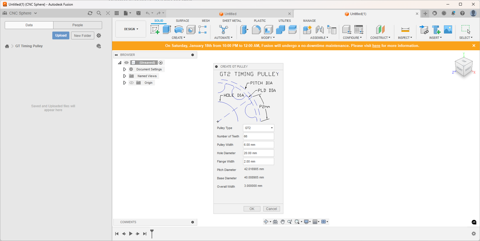Image resolution: width=480 pixels, height=241 pixels.
Task: Dismiss the orange maintenance banner
Action: point(474,46)
